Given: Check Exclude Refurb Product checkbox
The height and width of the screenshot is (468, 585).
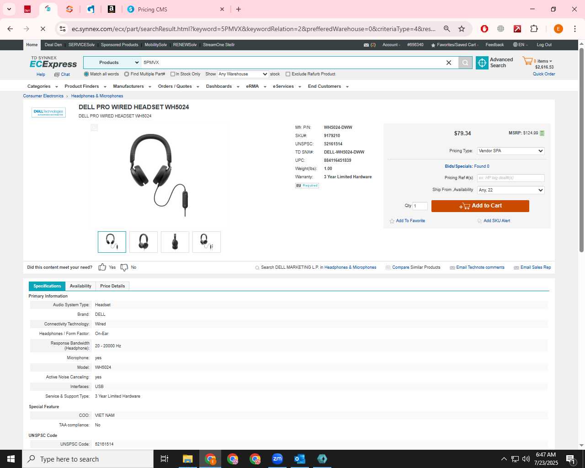Looking at the screenshot, I should (288, 74).
